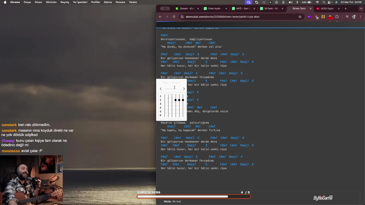This screenshot has width=365, height=205.
Task: Open Chrome's three-dot menu
Action: point(361,17)
